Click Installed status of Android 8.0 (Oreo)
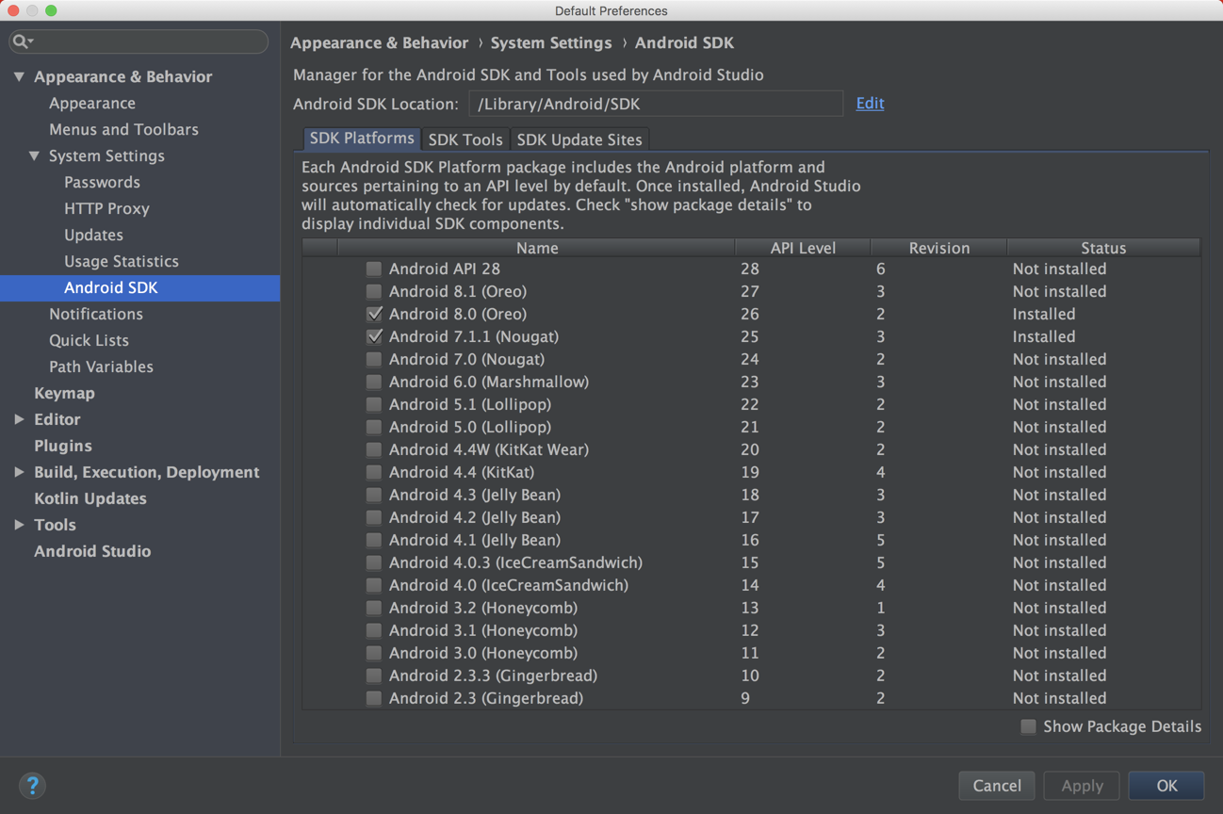 point(1044,314)
